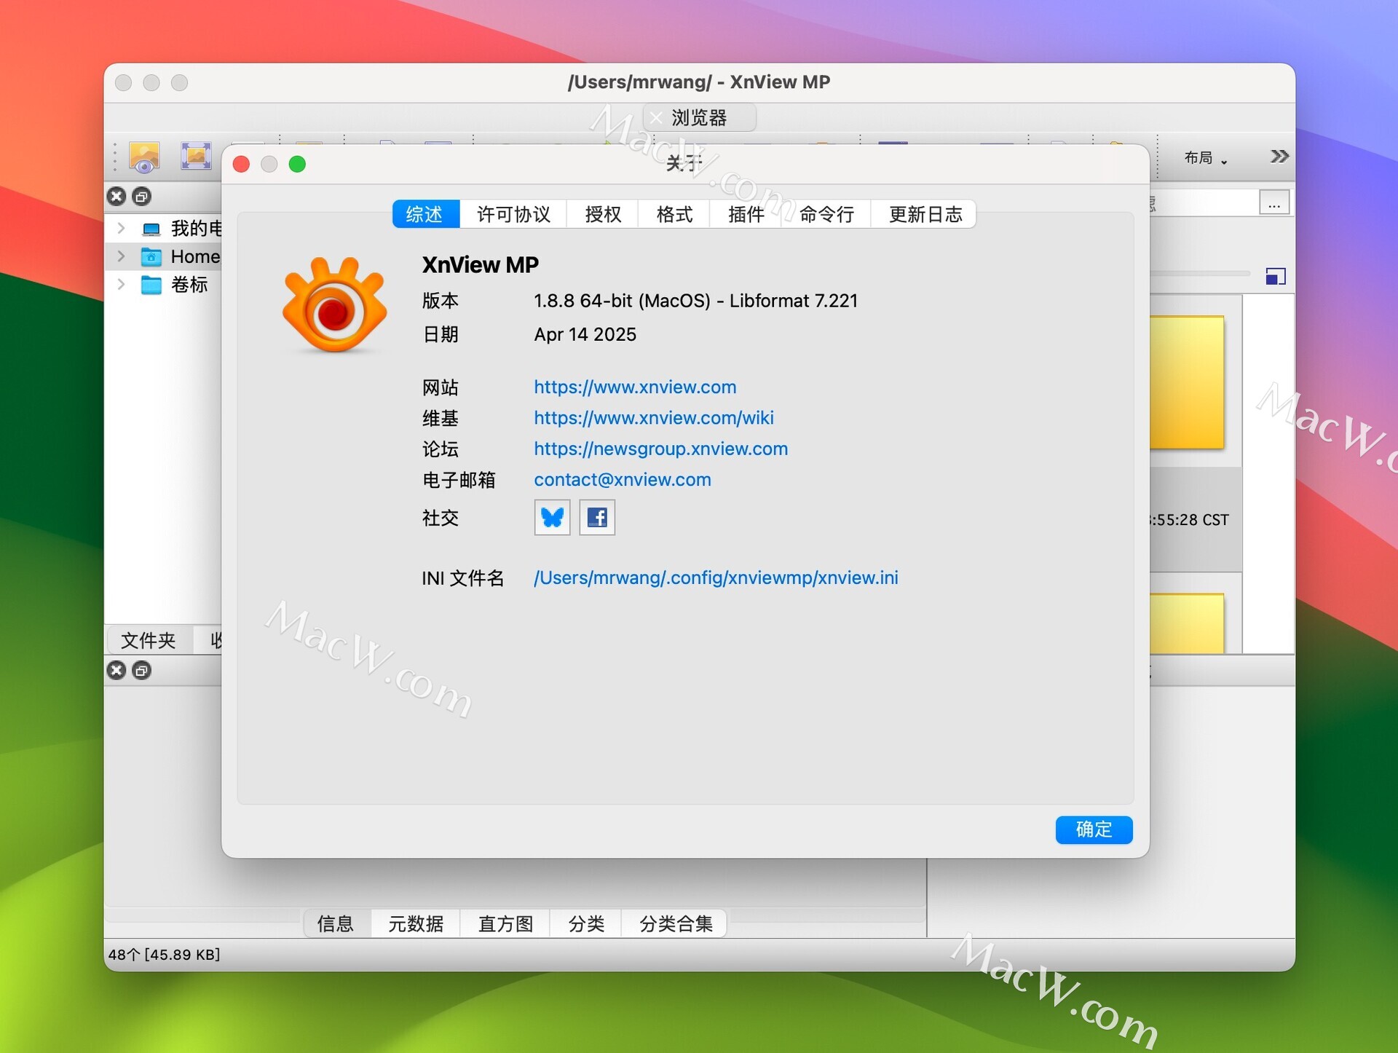Image resolution: width=1398 pixels, height=1053 pixels.
Task: Open the 布局 layout dropdown
Action: 1206,158
